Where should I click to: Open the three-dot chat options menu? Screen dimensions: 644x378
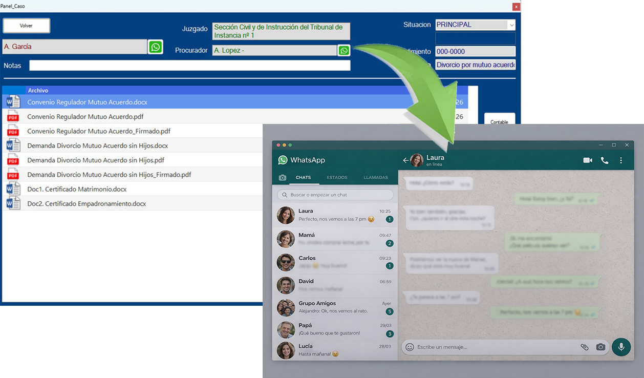pos(621,160)
